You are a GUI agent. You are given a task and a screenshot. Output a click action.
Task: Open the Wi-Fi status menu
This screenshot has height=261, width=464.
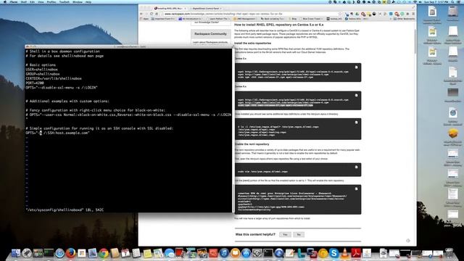tap(415, 1)
